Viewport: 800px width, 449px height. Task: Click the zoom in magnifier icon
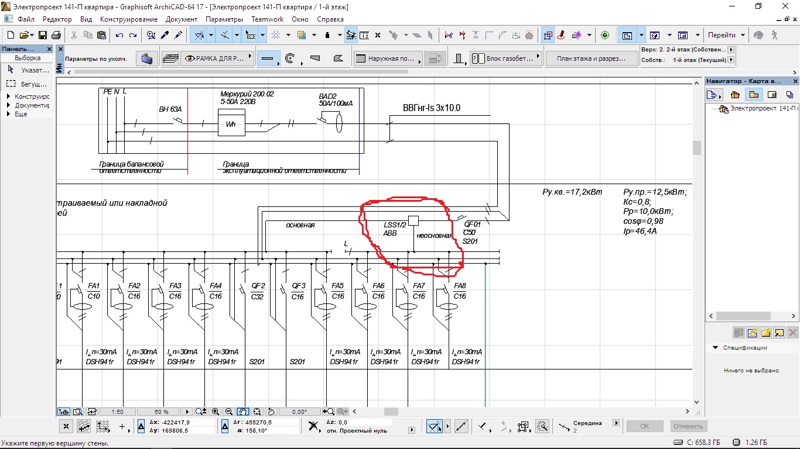coord(216,412)
